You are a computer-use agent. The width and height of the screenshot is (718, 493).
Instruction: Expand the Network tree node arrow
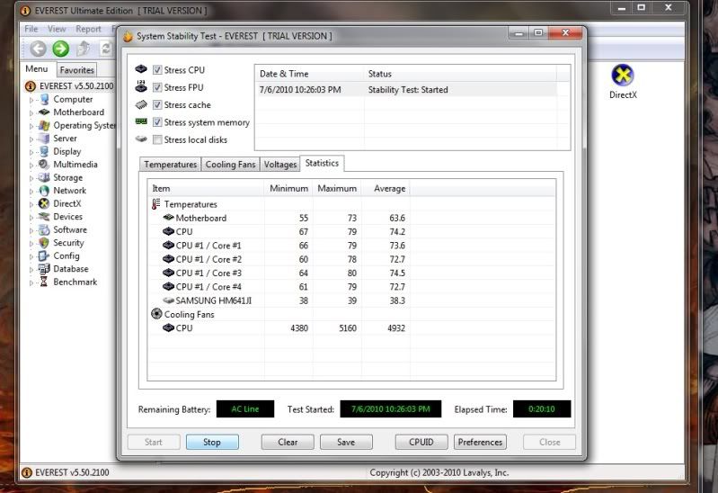click(31, 191)
